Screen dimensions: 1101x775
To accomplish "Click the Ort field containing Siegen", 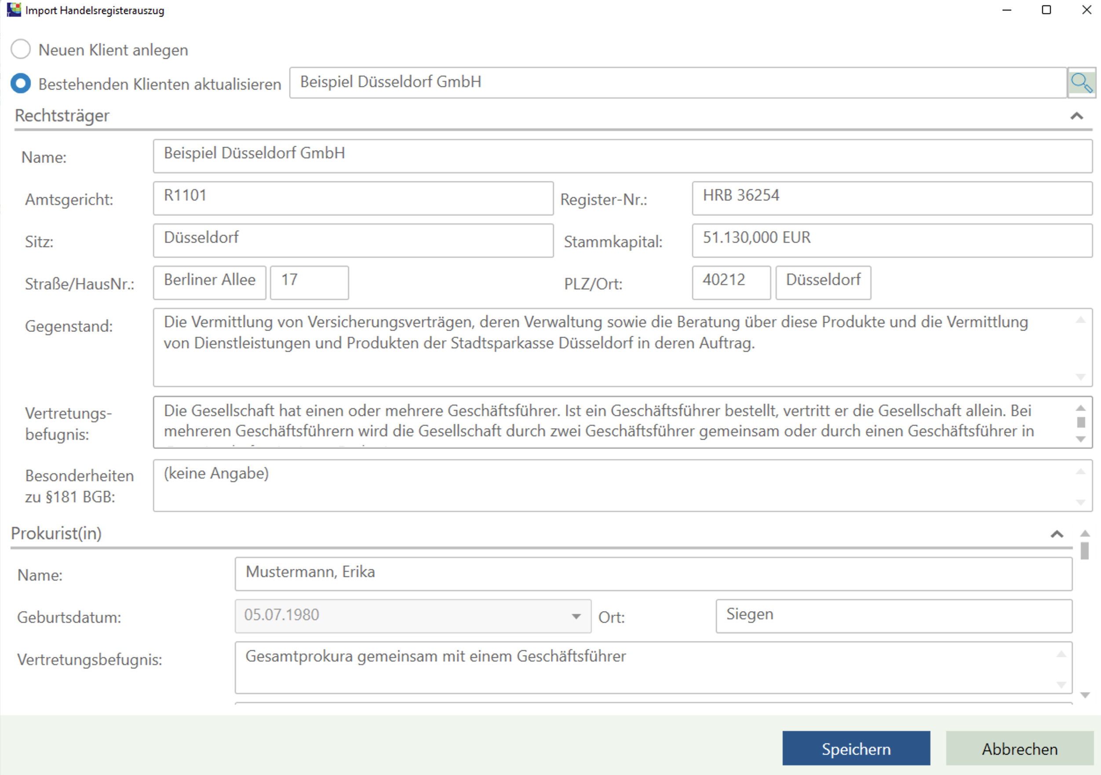I will click(x=893, y=616).
